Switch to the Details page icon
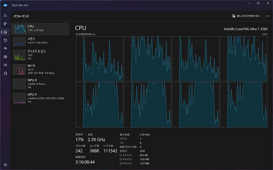The image size is (273, 170). coord(5,65)
